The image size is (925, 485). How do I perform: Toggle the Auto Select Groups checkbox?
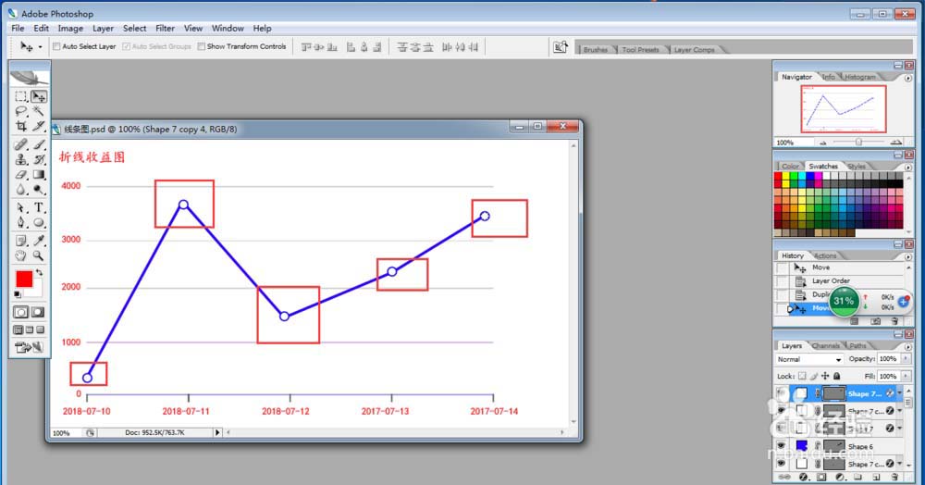[x=126, y=46]
